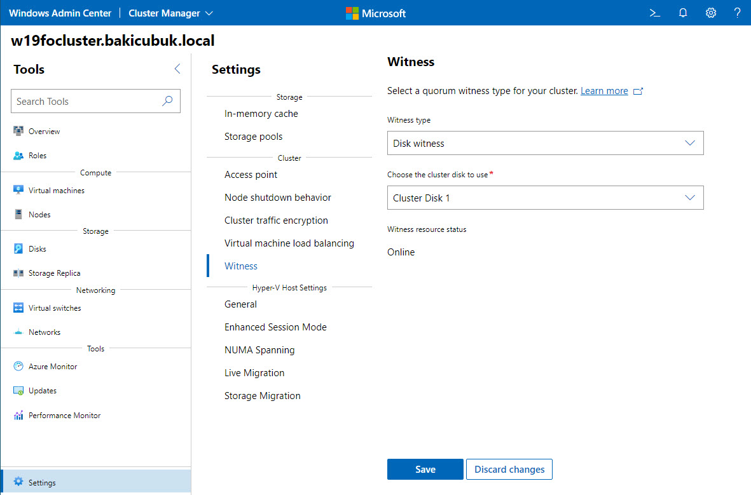
Task: Open the Overview tool label
Action: point(44,131)
